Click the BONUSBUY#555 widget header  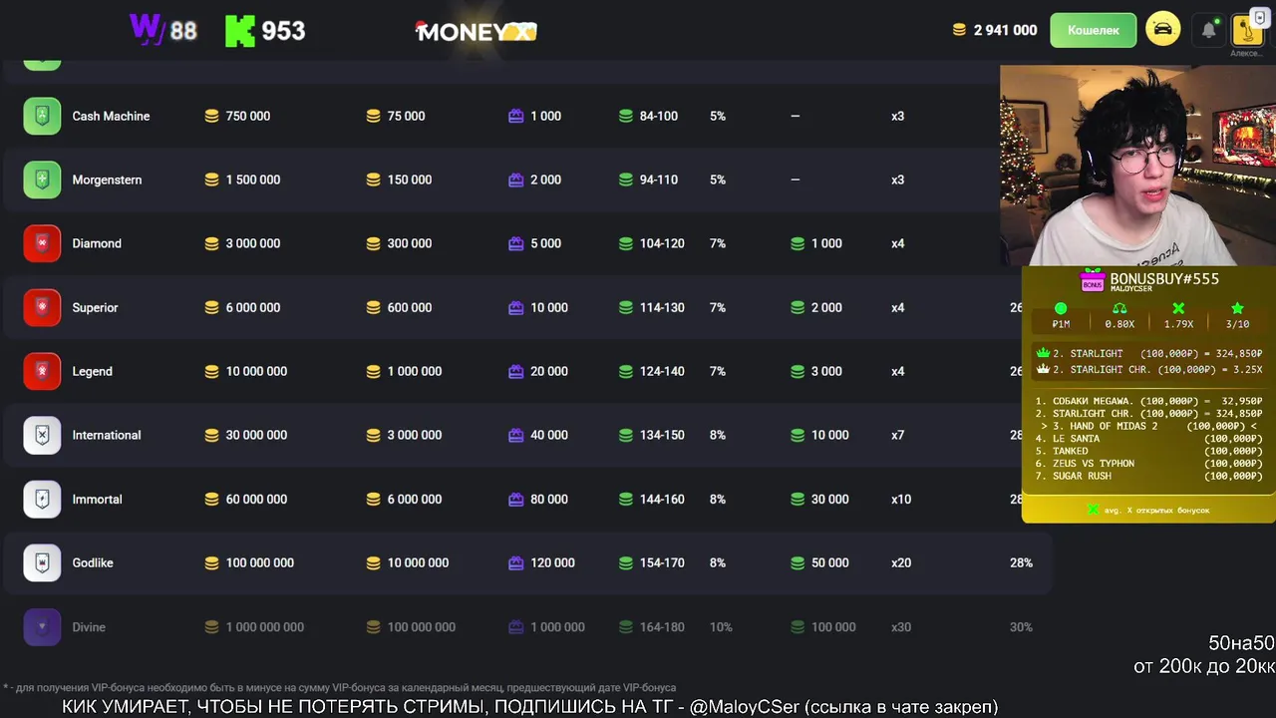click(x=1150, y=280)
